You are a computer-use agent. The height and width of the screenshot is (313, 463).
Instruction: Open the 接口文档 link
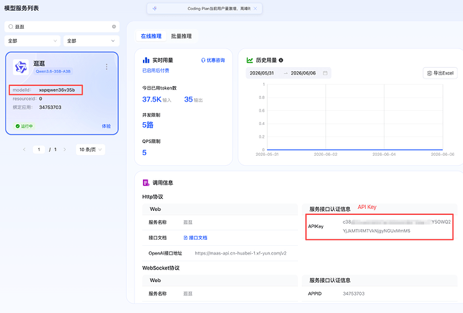[195, 238]
